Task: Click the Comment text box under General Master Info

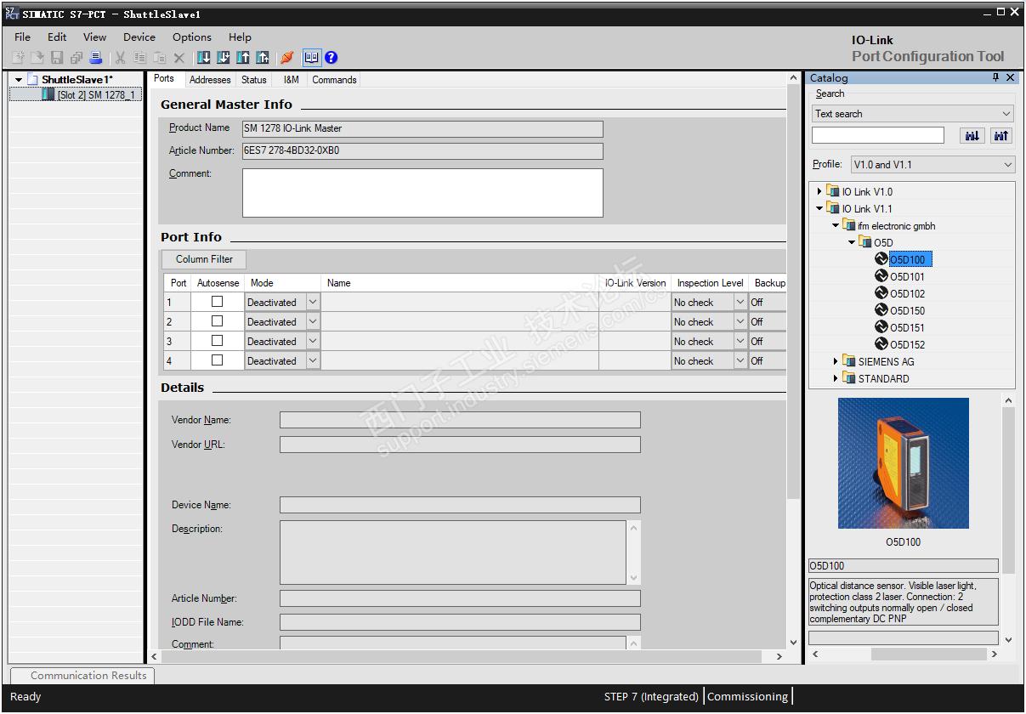Action: coord(422,193)
